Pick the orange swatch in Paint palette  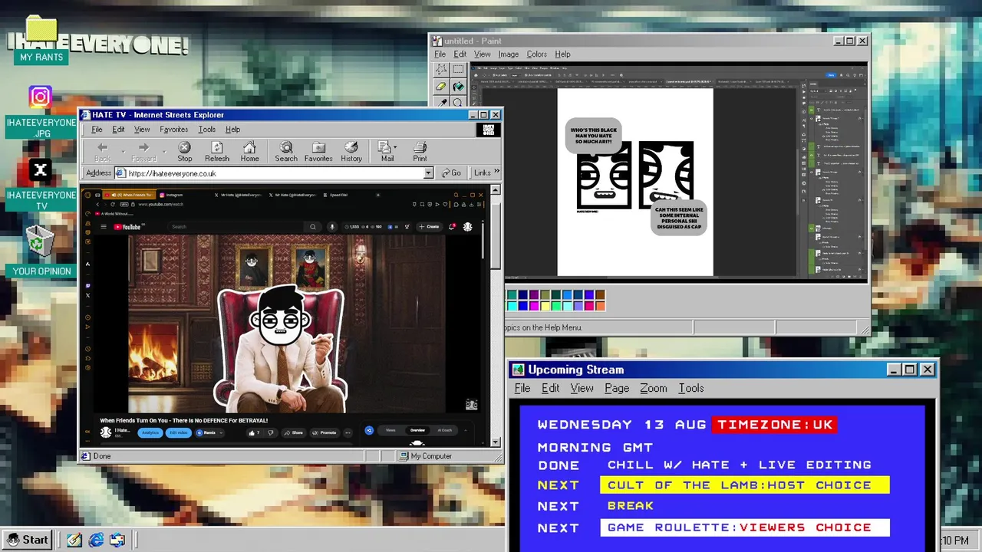600,306
